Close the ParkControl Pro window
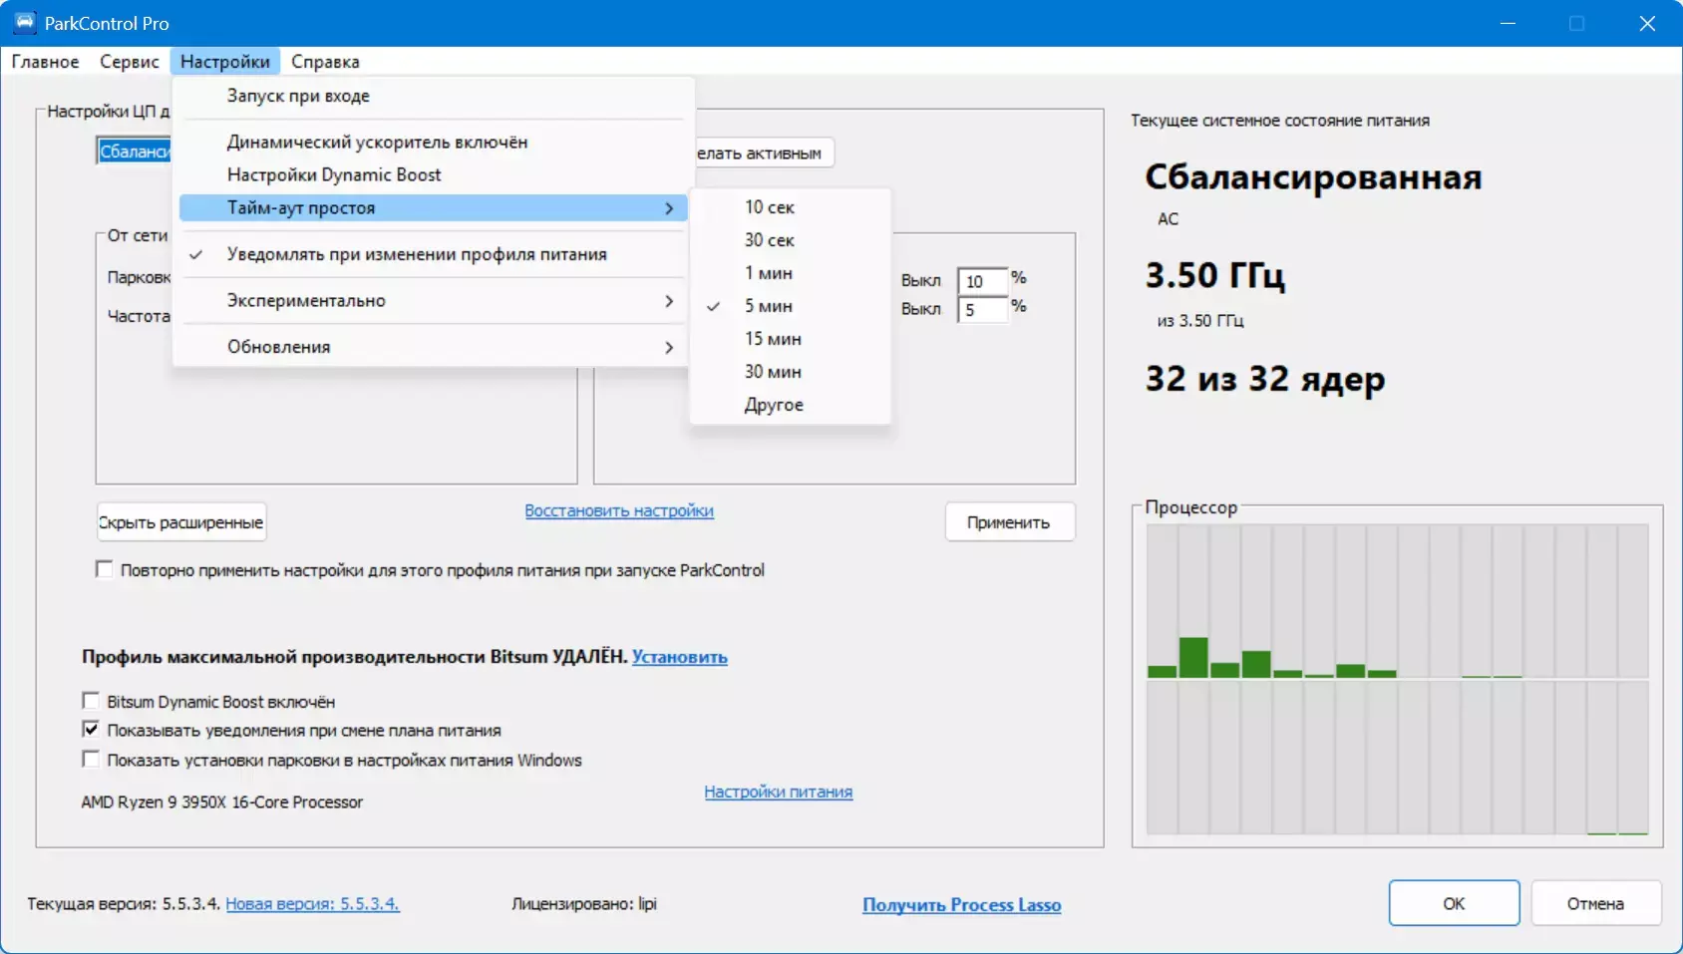 1647,23
